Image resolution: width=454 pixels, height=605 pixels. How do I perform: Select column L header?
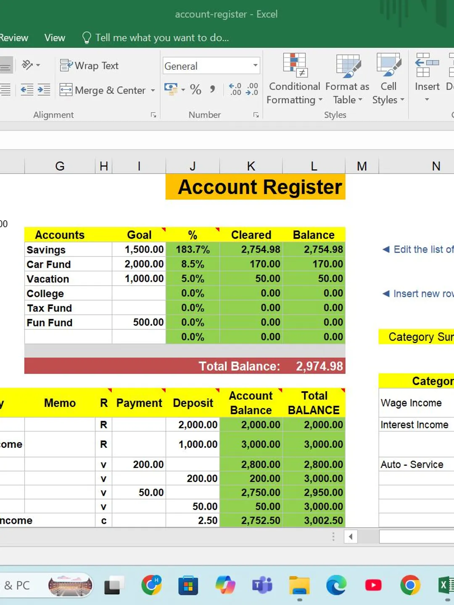314,166
